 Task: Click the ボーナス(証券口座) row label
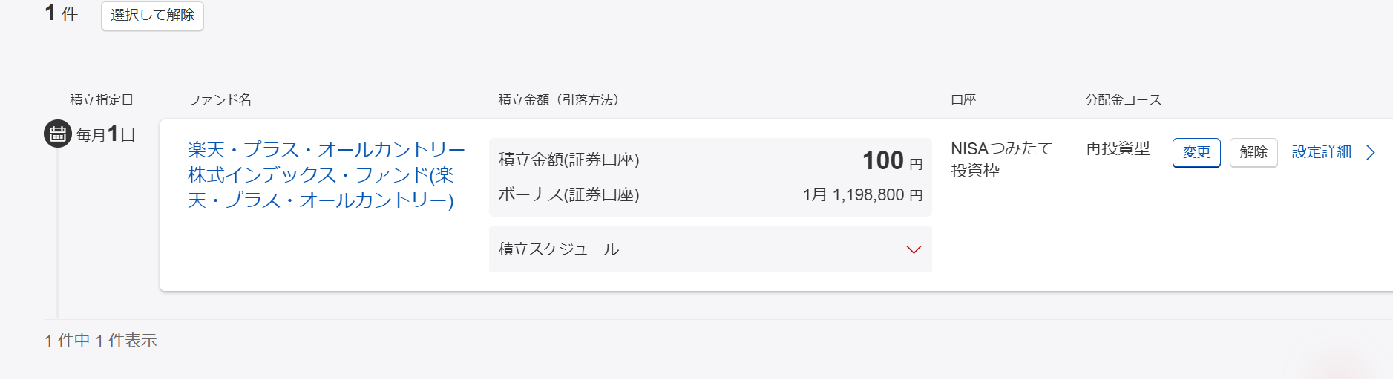(568, 195)
